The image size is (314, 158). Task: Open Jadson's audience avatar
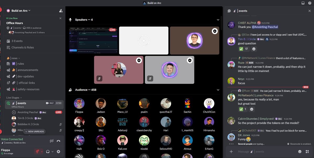pyautogui.click(x=101, y=103)
